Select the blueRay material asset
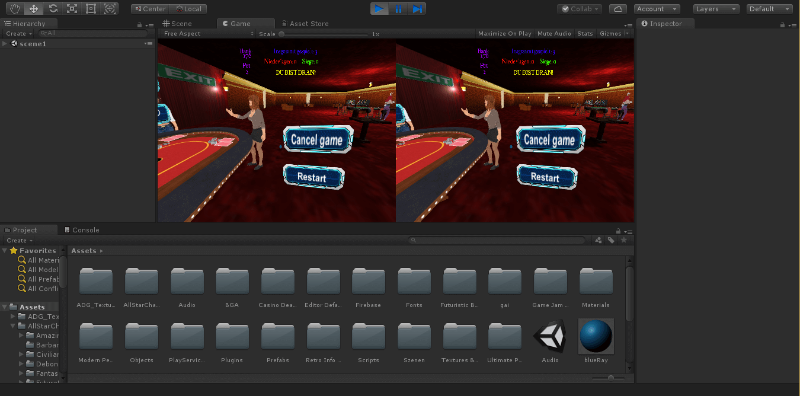This screenshot has width=800, height=396. coord(596,341)
